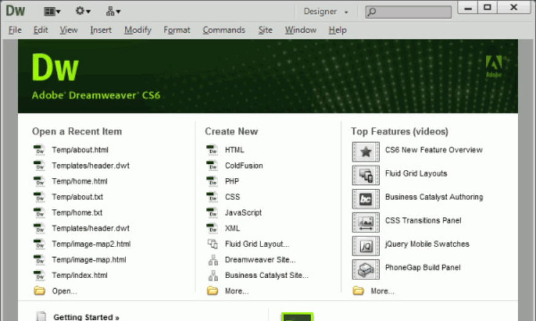Click the Dw application icon in title bar
Viewport: 536px width, 321px height.
point(15,11)
